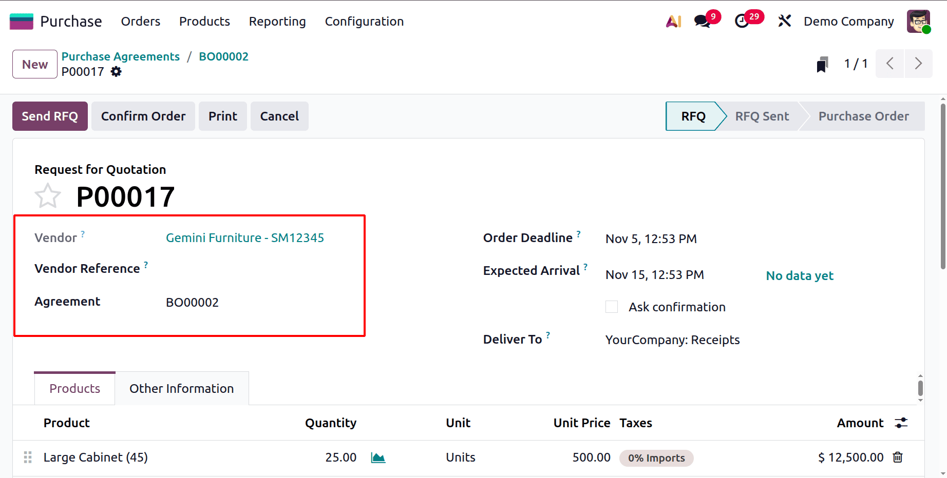The width and height of the screenshot is (947, 478).
Task: Open the conversations messages icon
Action: coord(701,22)
